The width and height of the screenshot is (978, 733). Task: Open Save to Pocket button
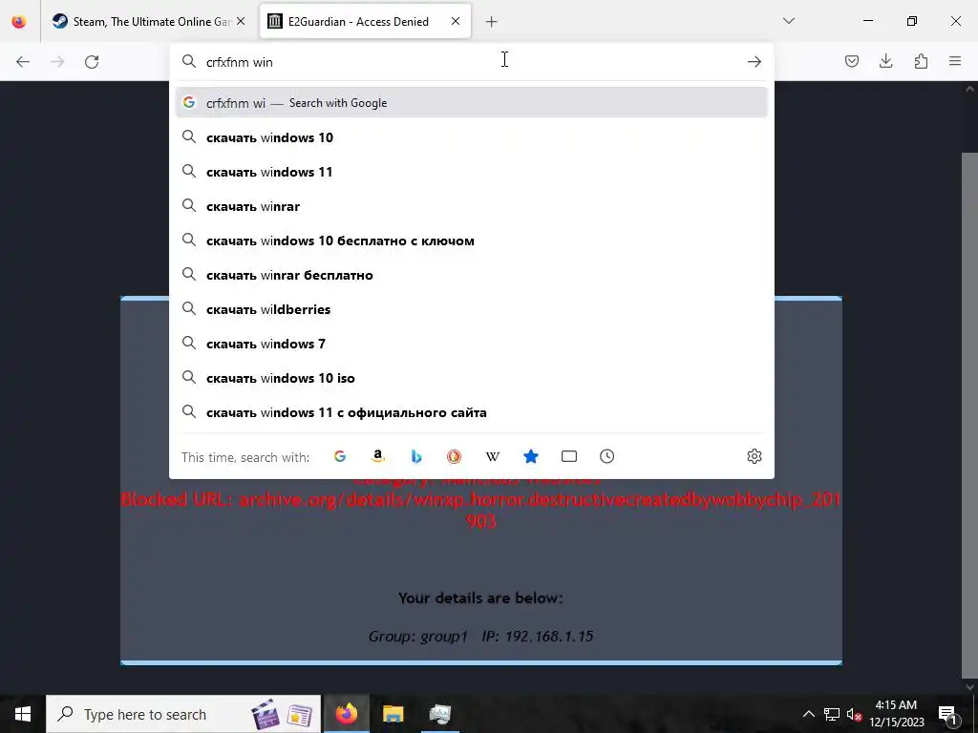pos(851,61)
